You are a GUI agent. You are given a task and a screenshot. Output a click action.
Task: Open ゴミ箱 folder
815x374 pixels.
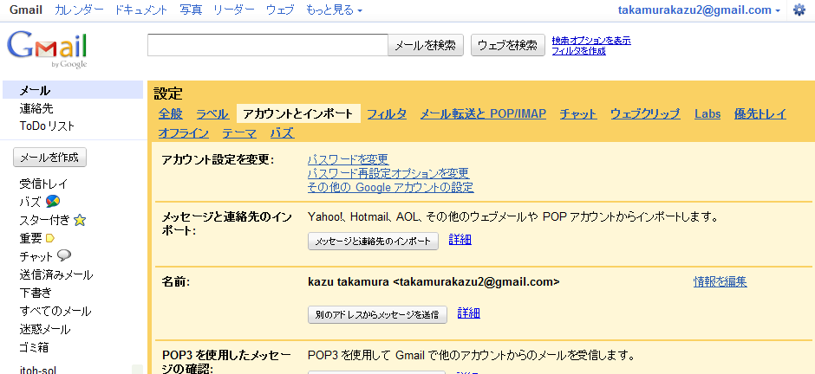[35, 347]
